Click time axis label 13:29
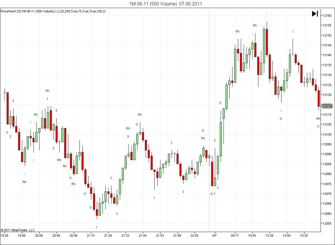Image resolution: width=335 pixels, height=245 pixels. tap(269, 235)
